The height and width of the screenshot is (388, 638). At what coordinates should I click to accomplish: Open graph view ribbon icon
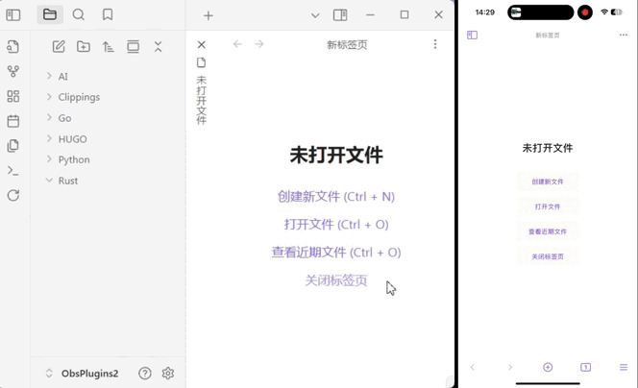click(13, 72)
